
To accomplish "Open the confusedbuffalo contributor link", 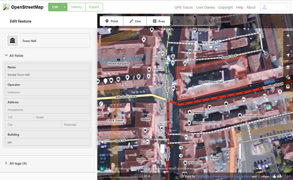I will click(x=240, y=177).
